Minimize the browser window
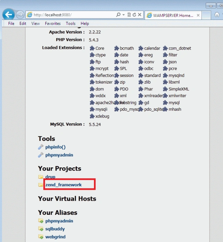The image size is (223, 242). tap(211, 6)
